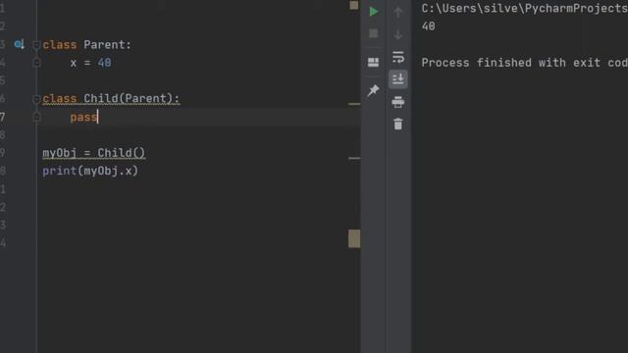628x353 pixels.
Task: Collapse the class Child code block
Action: point(36,99)
